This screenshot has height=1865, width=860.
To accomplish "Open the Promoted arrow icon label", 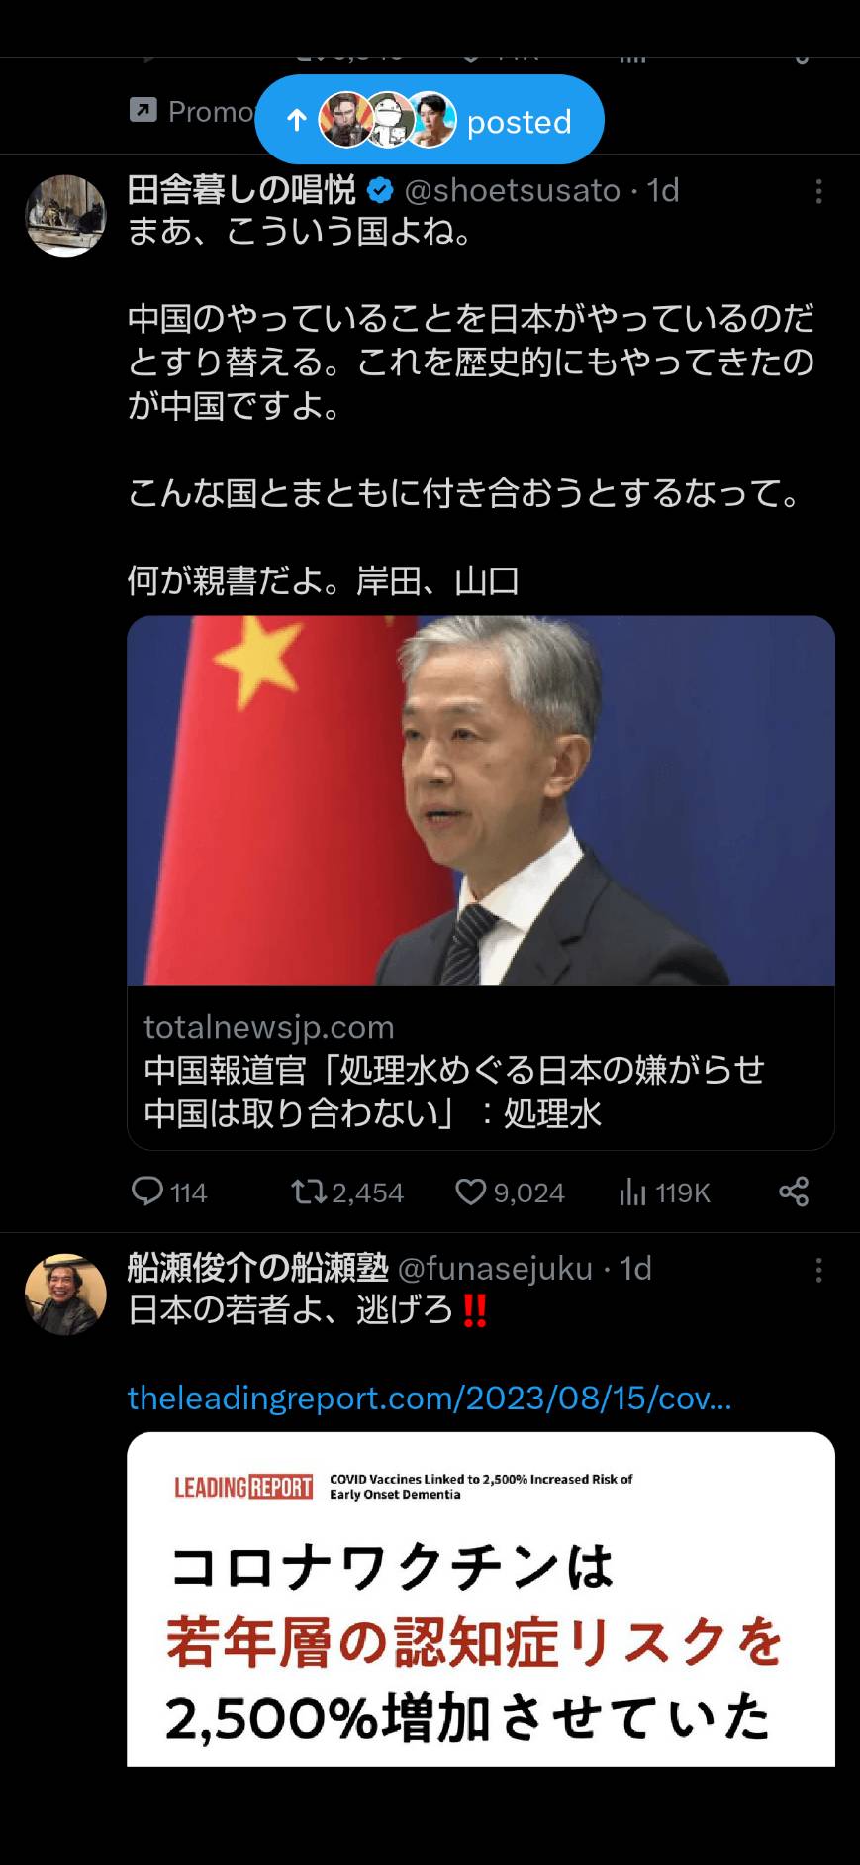I will point(143,110).
